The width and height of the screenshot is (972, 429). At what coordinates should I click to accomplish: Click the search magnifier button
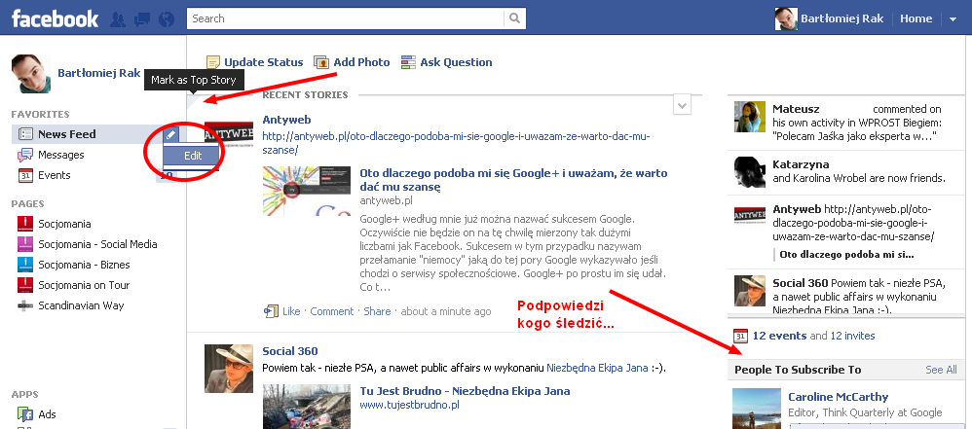click(x=514, y=18)
